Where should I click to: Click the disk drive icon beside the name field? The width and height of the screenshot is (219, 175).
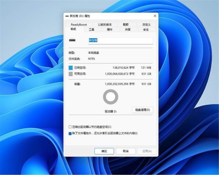tap(72, 40)
